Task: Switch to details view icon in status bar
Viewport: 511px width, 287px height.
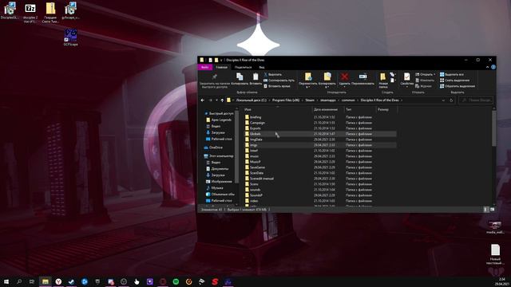Action: click(485, 210)
